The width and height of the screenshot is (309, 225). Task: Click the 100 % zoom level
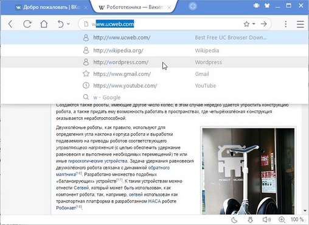coord(297,220)
